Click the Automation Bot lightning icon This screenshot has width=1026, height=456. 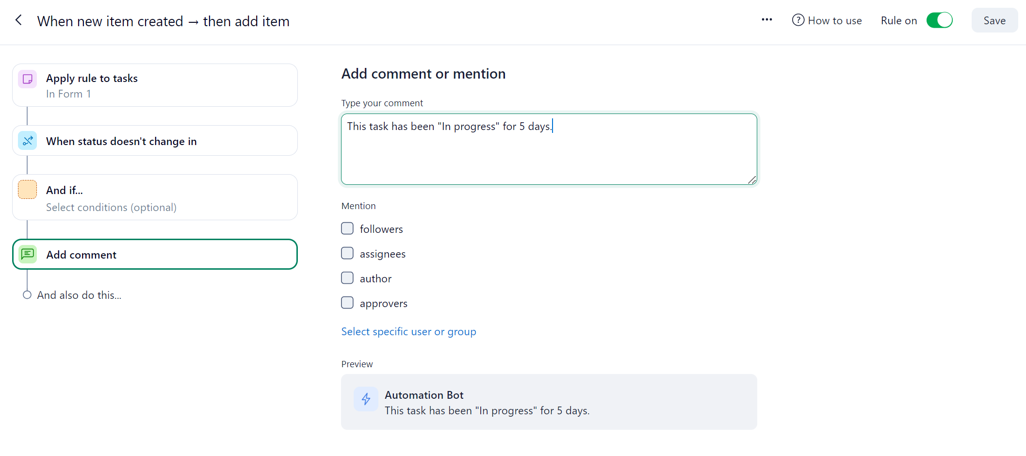(x=366, y=399)
